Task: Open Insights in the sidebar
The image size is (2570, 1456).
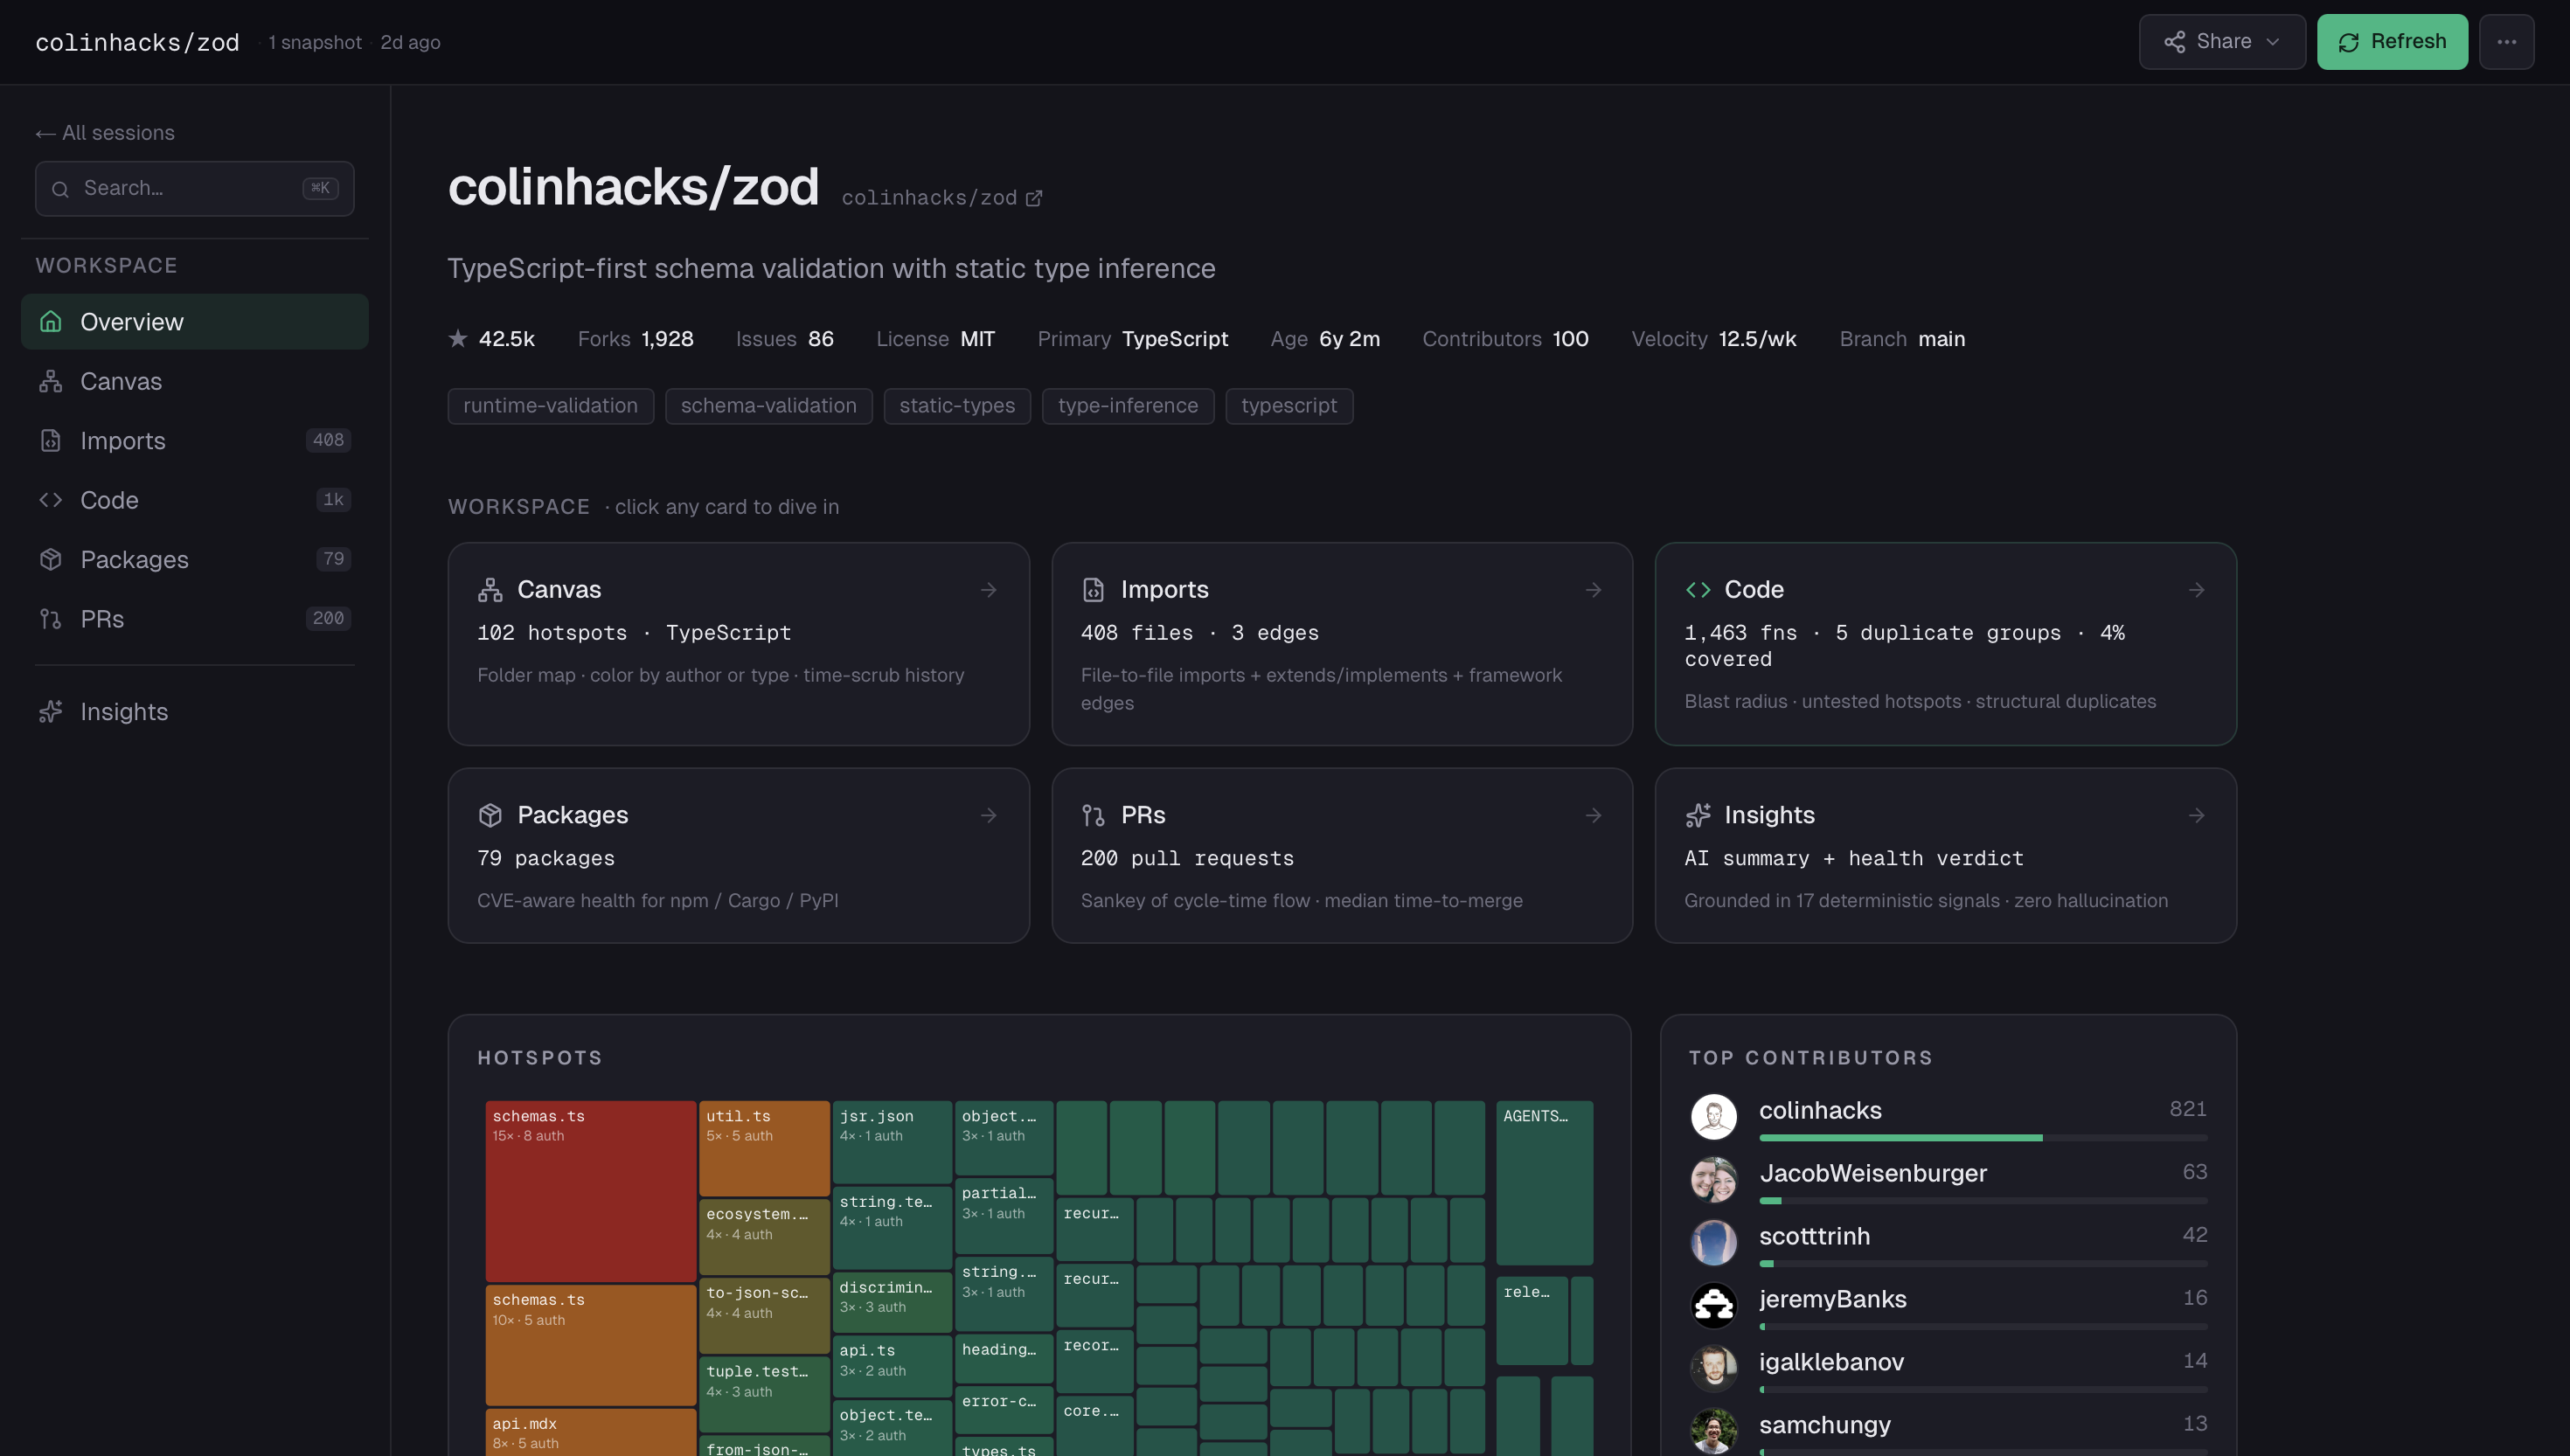Action: click(x=194, y=711)
